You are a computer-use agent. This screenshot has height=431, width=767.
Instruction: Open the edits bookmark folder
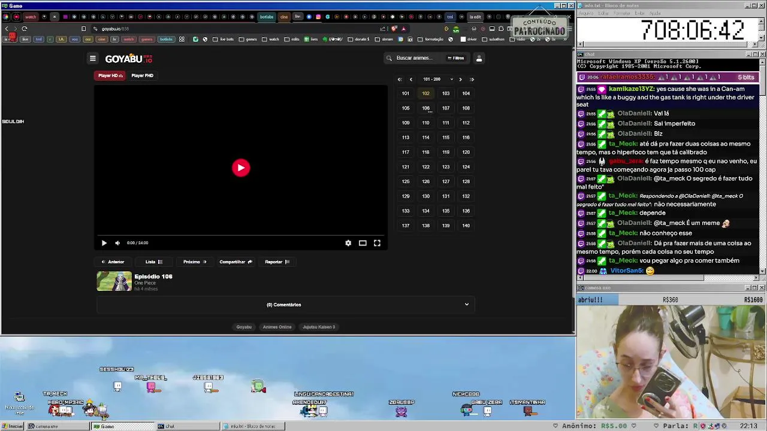click(292, 40)
